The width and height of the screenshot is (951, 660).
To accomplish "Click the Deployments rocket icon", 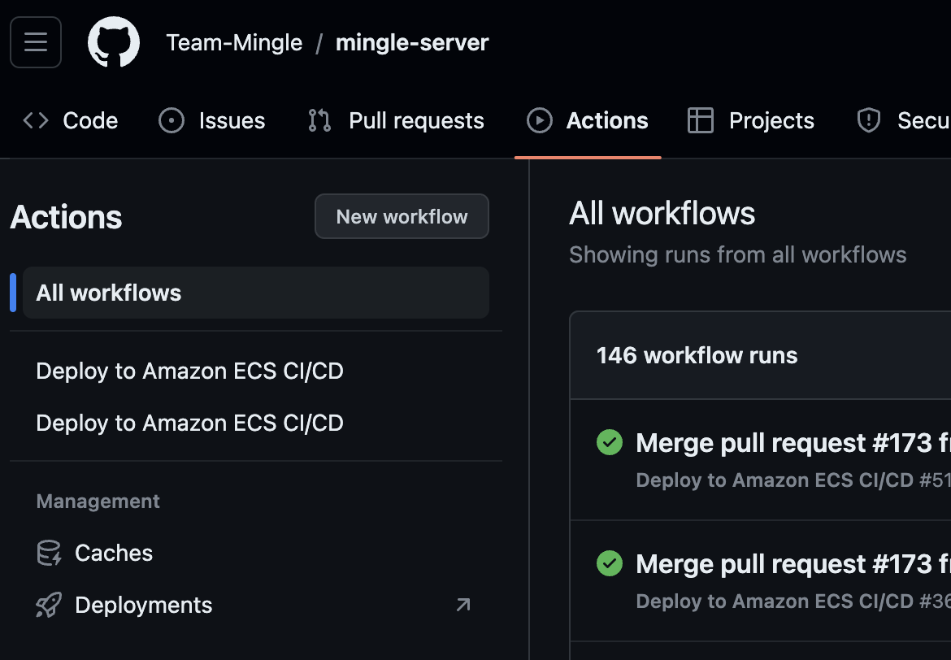I will 48,605.
